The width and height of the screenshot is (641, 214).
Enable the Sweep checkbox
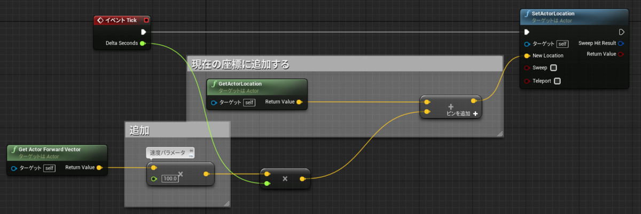click(x=553, y=68)
